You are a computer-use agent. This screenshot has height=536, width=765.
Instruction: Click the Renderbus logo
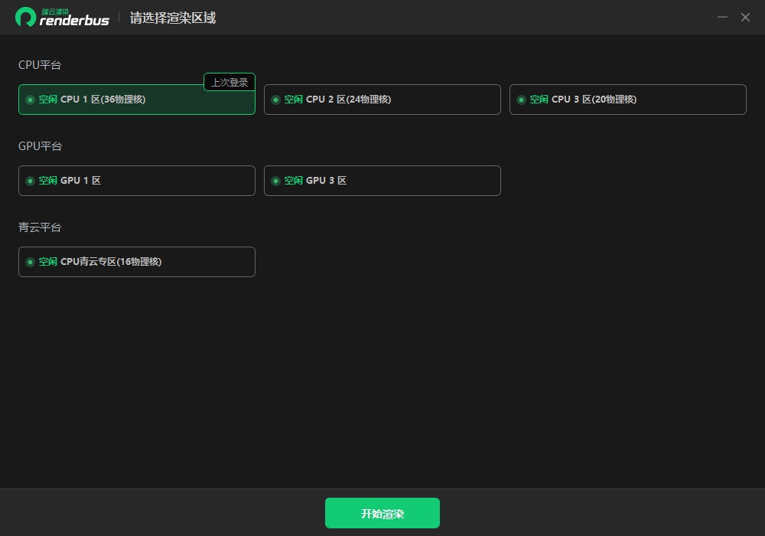[62, 17]
